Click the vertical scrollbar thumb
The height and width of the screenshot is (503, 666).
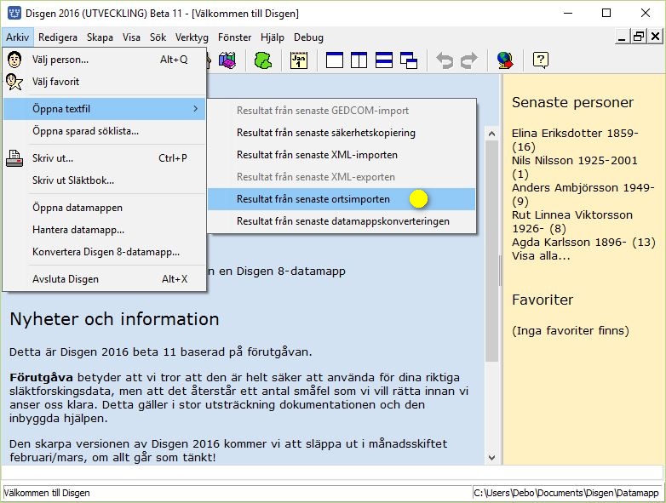[492, 251]
